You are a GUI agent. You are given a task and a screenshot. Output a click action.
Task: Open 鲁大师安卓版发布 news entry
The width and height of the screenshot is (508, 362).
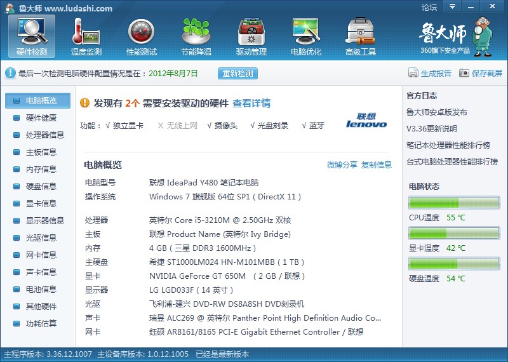click(x=437, y=112)
